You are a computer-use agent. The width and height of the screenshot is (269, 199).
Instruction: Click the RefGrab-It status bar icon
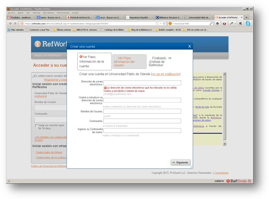(239, 181)
